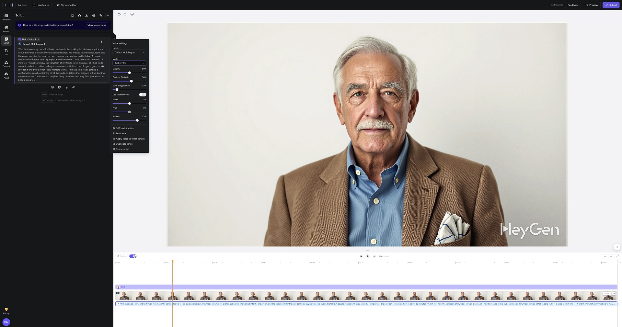This screenshot has width=622, height=327.
Task: Open the How to use guide
Action: coord(41,5)
